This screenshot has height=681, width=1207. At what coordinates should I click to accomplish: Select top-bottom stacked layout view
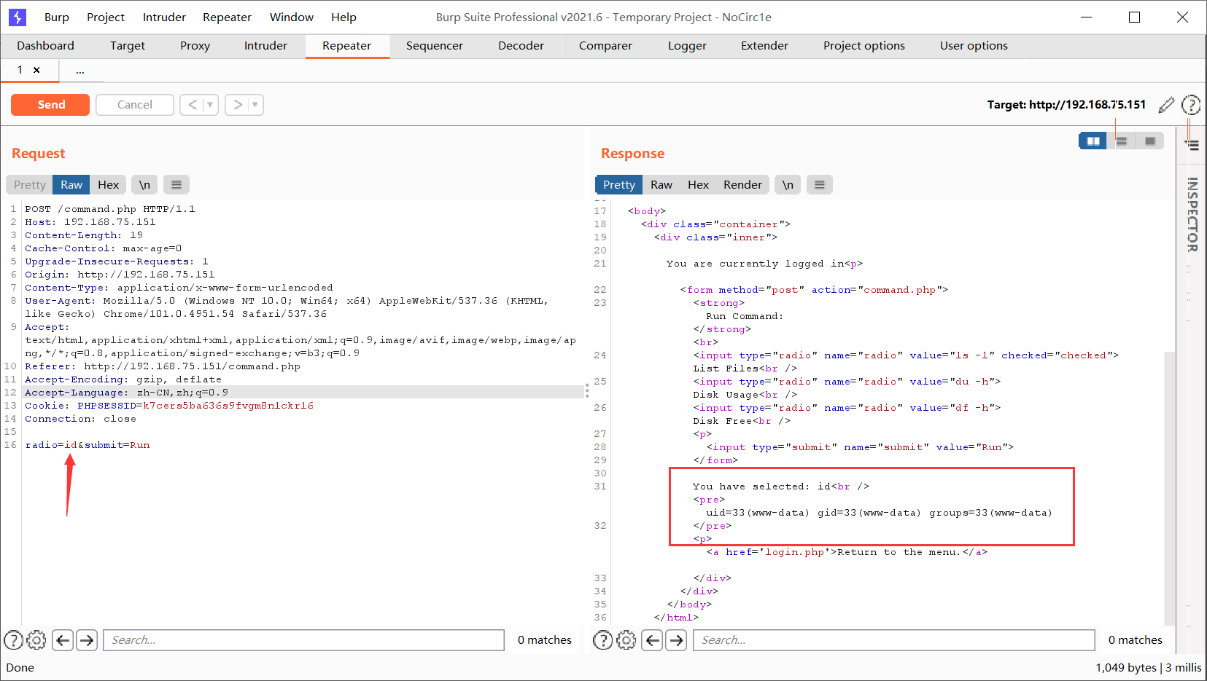(1122, 141)
